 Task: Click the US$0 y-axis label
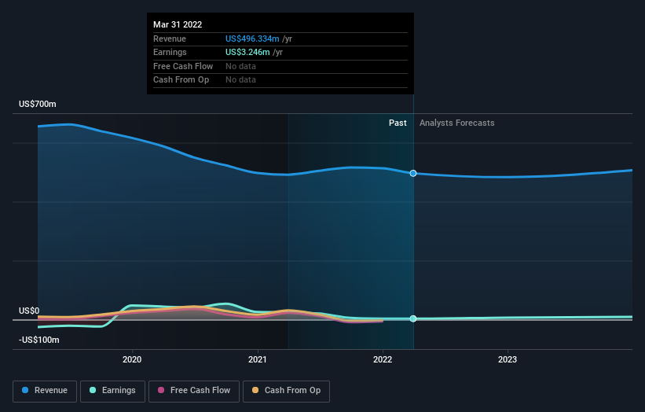click(29, 311)
